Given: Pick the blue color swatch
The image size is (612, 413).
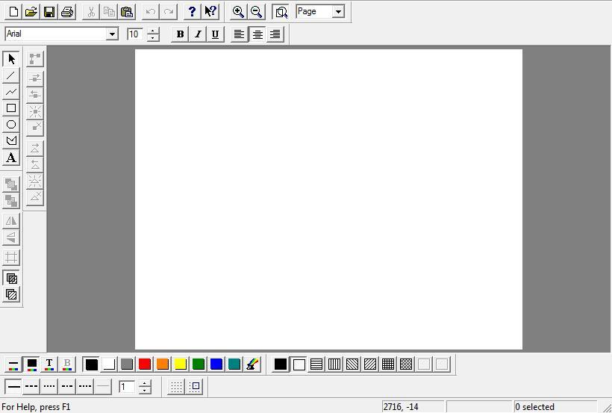Looking at the screenshot, I should pyautogui.click(x=216, y=364).
